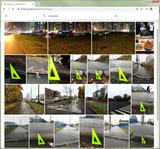Reload the page with refresh icon
The image size is (160, 149).
click(13, 9)
